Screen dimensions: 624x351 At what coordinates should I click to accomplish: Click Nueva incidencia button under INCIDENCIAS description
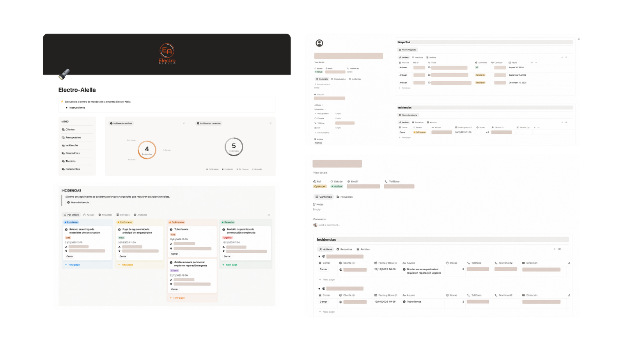point(78,202)
